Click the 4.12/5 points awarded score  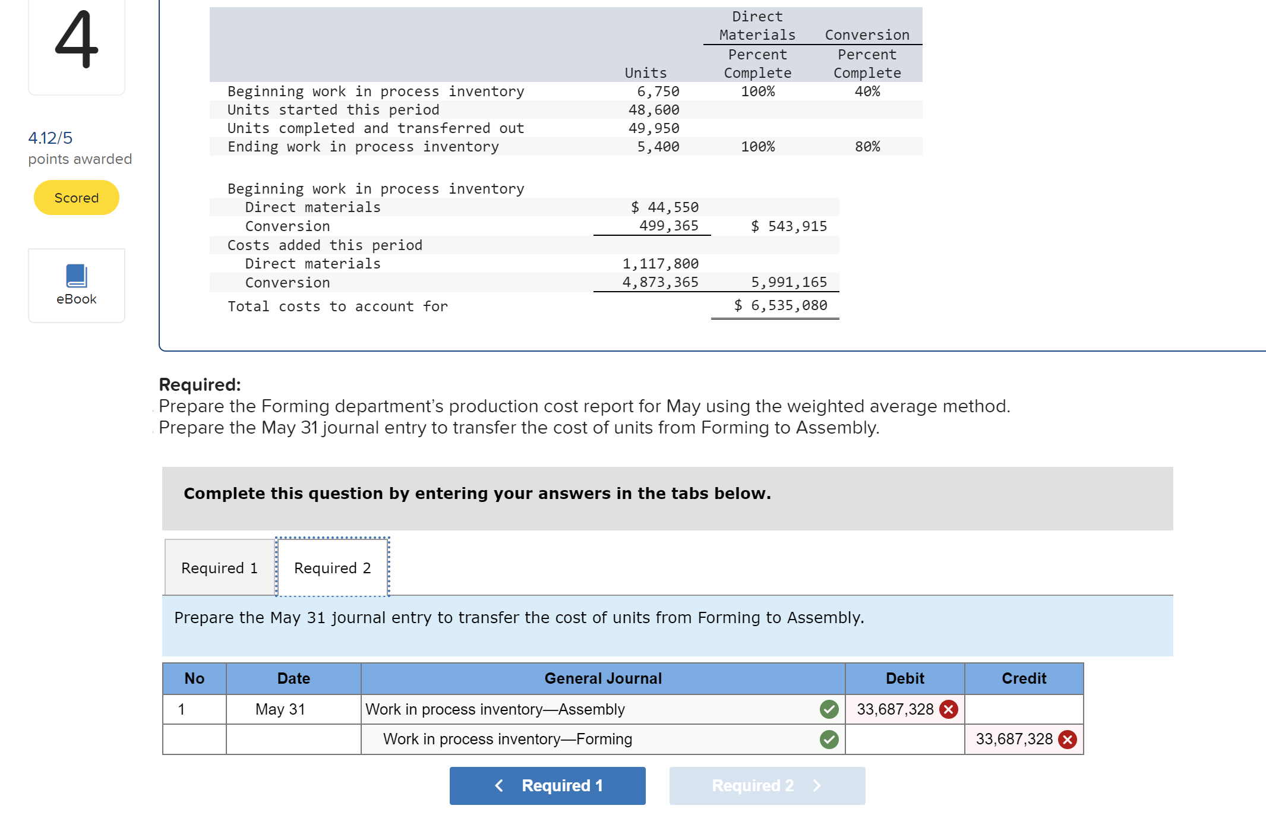coord(50,138)
